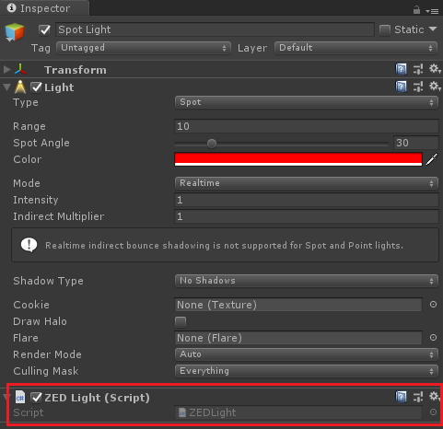The width and height of the screenshot is (443, 429).
Task: Open Flare object picker circle
Action: [x=433, y=338]
